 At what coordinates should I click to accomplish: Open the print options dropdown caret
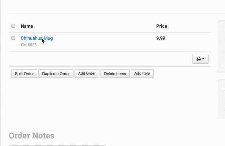pyautogui.click(x=203, y=59)
